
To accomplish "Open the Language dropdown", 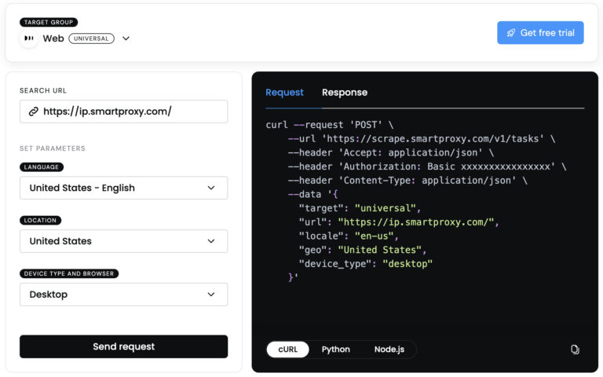I will coord(124,188).
